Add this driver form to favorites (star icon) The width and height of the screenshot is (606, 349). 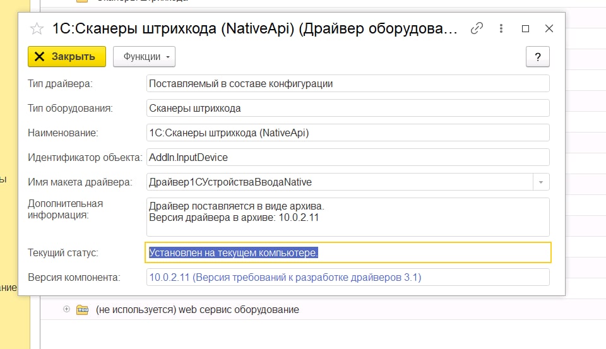click(37, 28)
